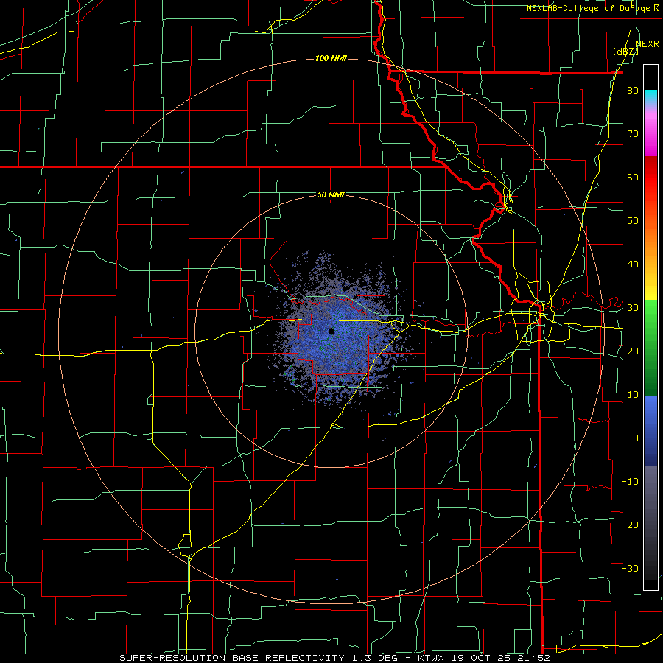Click the 19 OCT 25 21:52 timestamp
The width and height of the screenshot is (663, 663).
pyautogui.click(x=500, y=658)
